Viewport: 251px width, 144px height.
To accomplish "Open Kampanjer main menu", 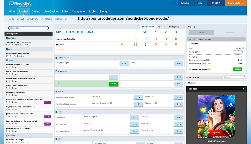I will pyautogui.click(x=79, y=12).
